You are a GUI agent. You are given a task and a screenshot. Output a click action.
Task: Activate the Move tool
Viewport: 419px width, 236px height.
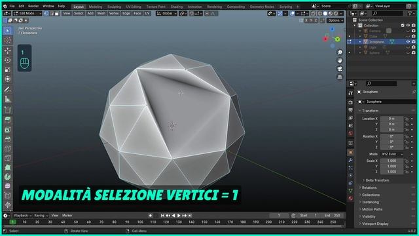[8, 50]
